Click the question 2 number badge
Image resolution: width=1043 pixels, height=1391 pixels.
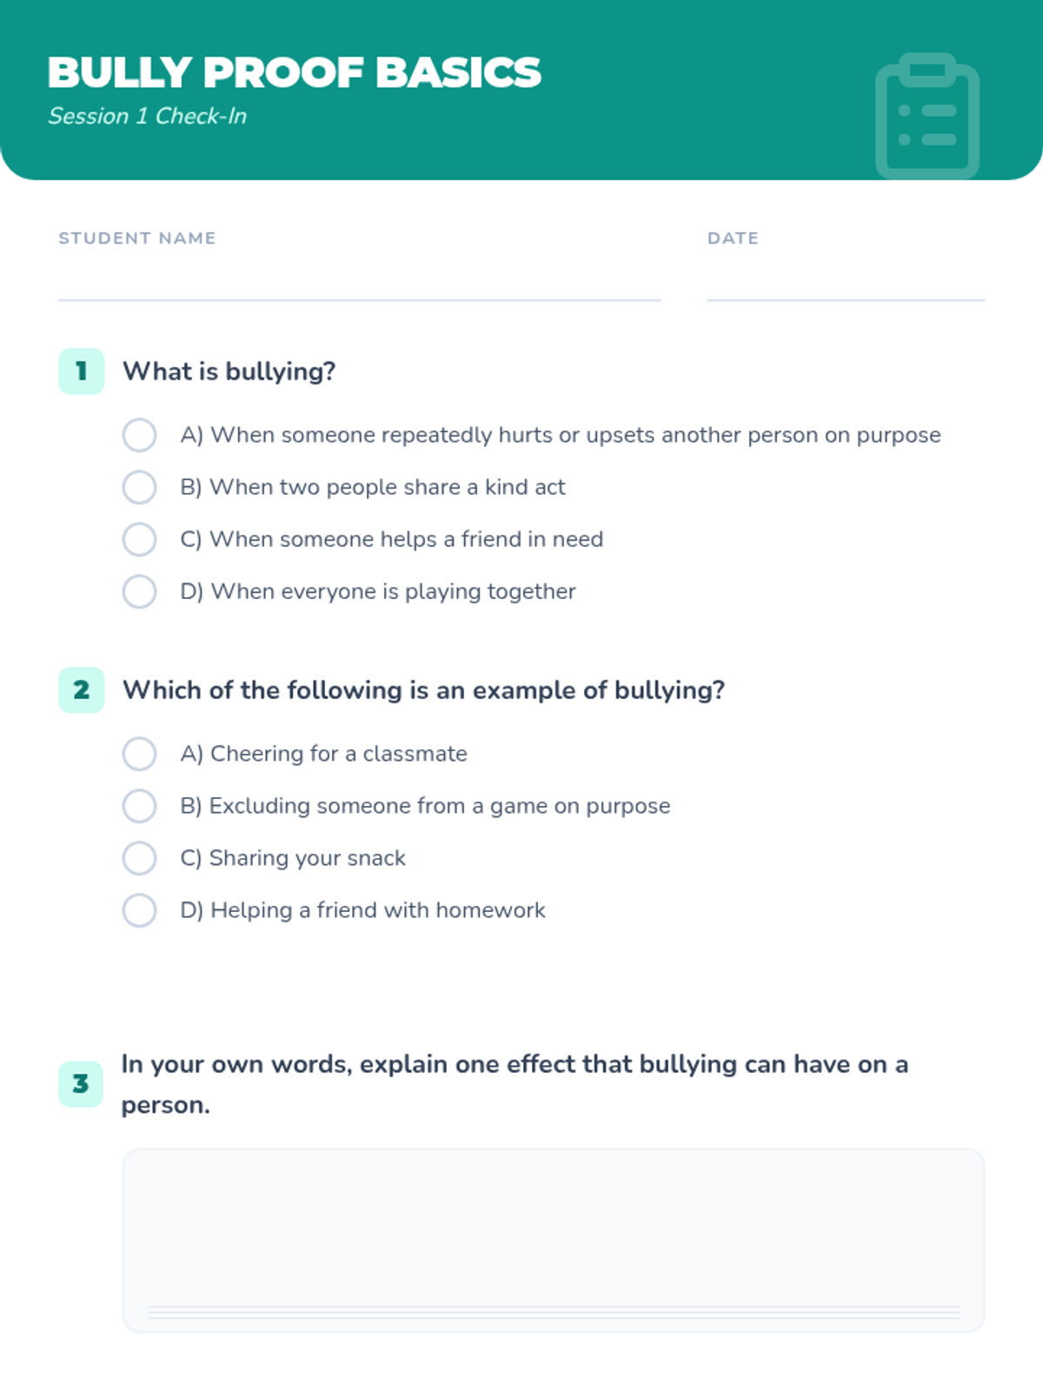[82, 690]
